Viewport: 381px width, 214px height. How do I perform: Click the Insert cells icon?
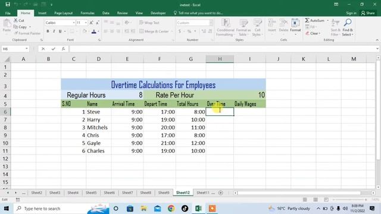pos(271,23)
